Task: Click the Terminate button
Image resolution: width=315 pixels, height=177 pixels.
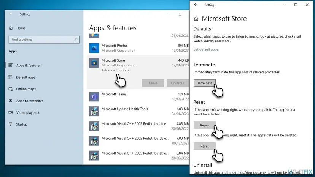Action: point(205,83)
